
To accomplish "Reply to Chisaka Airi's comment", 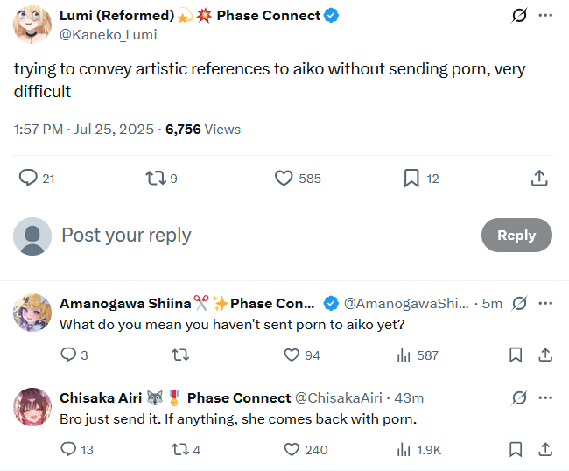I will click(x=68, y=449).
